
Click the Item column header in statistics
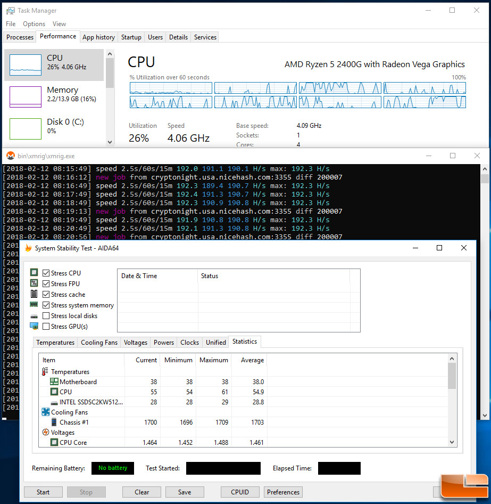click(x=81, y=360)
